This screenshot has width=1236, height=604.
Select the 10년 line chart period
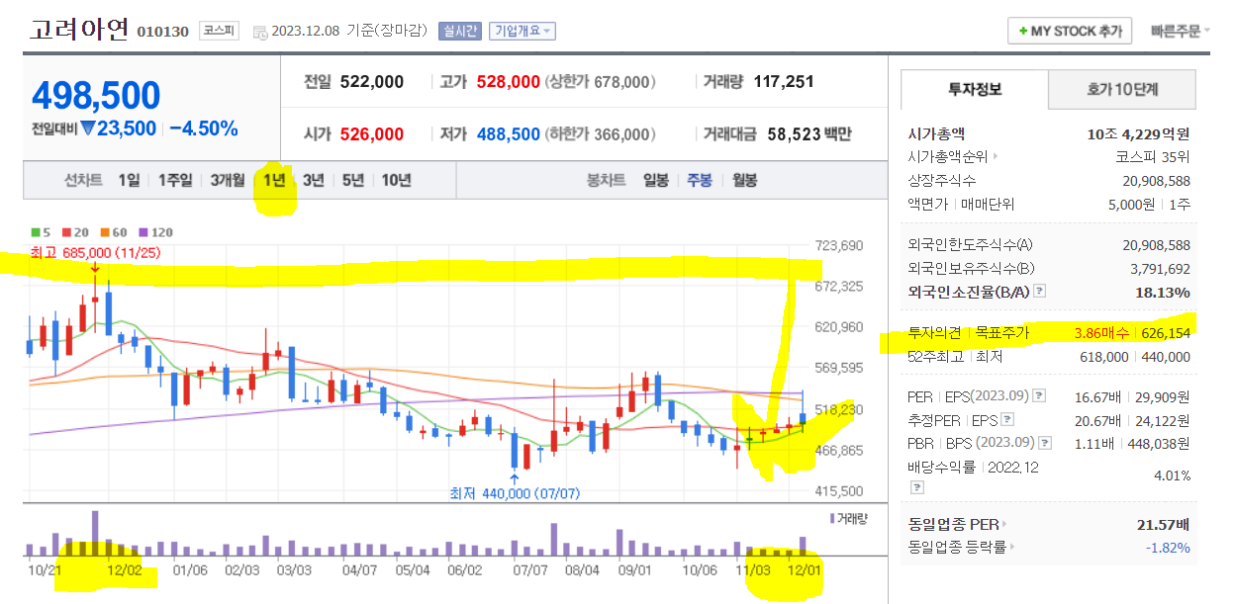point(396,180)
